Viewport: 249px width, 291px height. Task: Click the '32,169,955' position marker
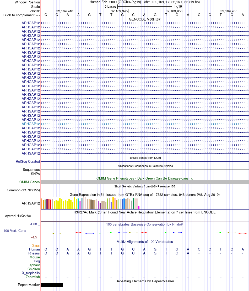pos(229,11)
